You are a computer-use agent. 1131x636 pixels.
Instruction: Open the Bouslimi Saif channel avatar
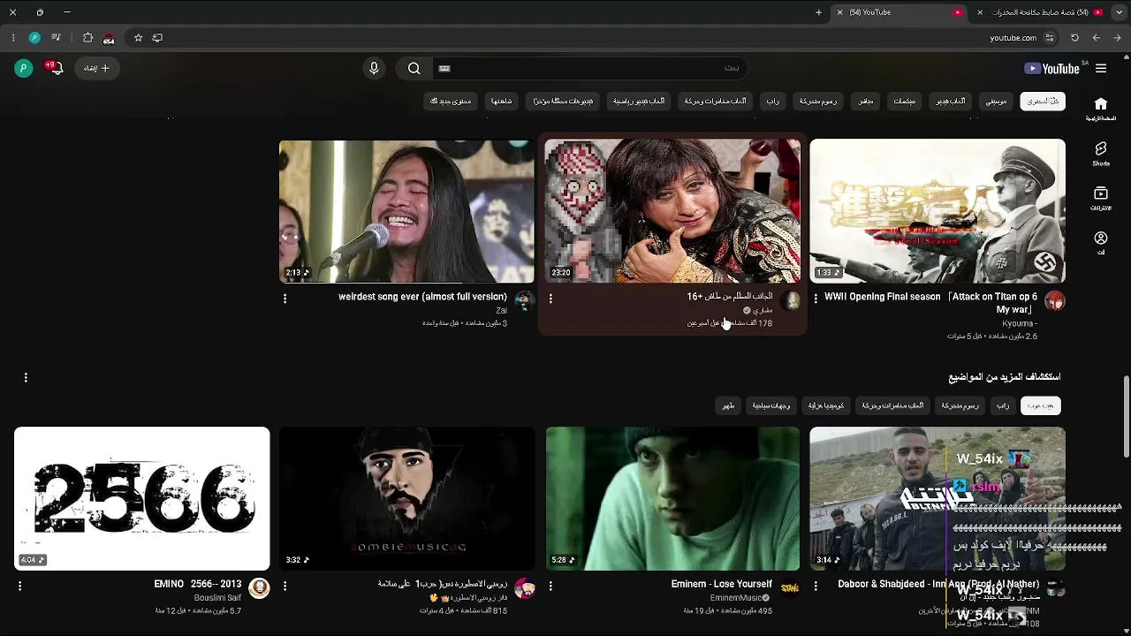click(259, 588)
